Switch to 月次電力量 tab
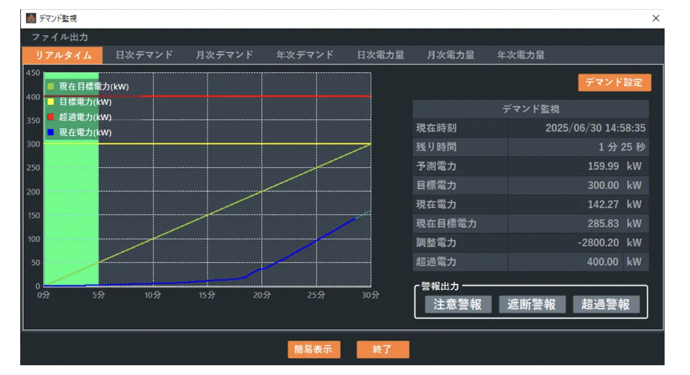690x375 pixels. coord(450,55)
